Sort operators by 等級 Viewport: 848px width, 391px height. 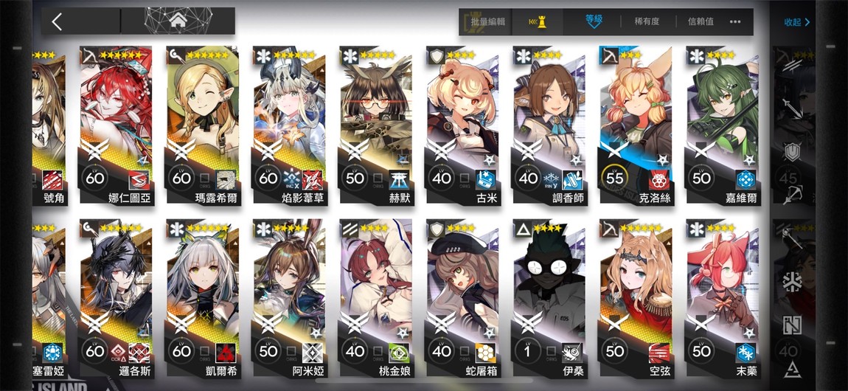point(594,21)
